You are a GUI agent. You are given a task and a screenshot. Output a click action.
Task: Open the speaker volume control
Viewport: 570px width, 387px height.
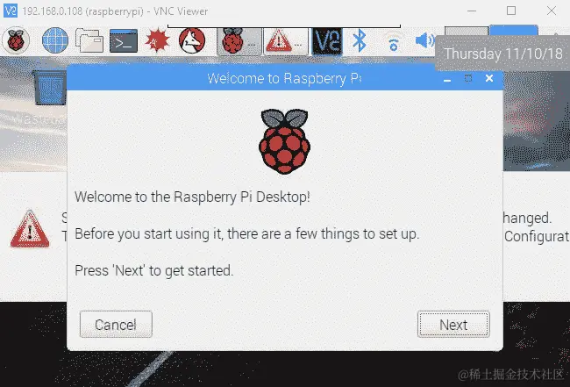tap(424, 40)
